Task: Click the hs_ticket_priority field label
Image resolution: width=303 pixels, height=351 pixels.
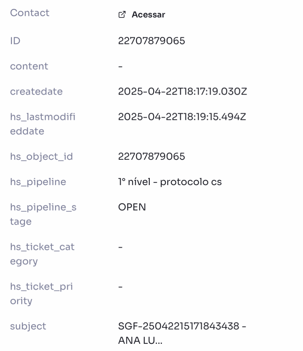Action: point(41,293)
